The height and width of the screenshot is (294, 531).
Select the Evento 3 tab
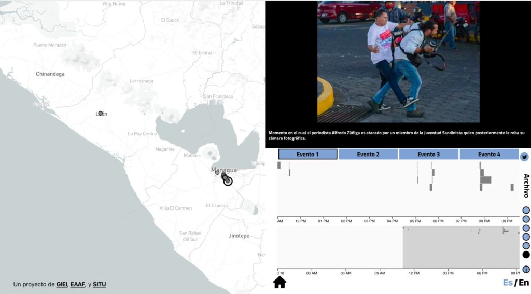click(429, 154)
